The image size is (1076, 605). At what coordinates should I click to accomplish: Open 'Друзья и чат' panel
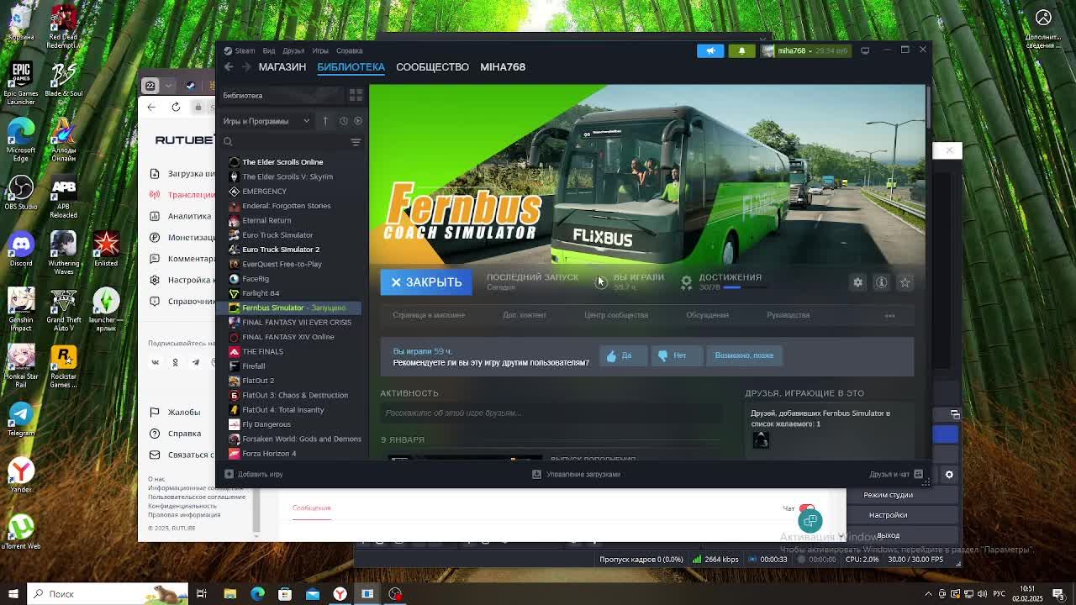(x=896, y=475)
